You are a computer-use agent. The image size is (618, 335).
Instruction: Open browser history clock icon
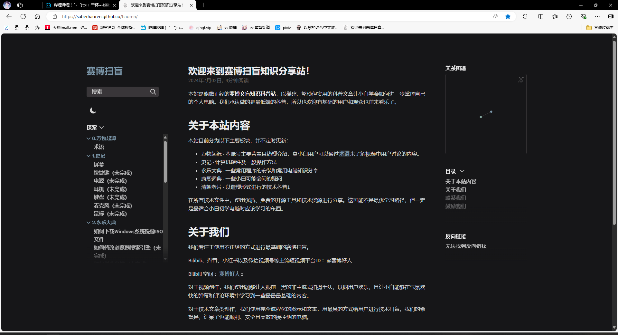569,16
